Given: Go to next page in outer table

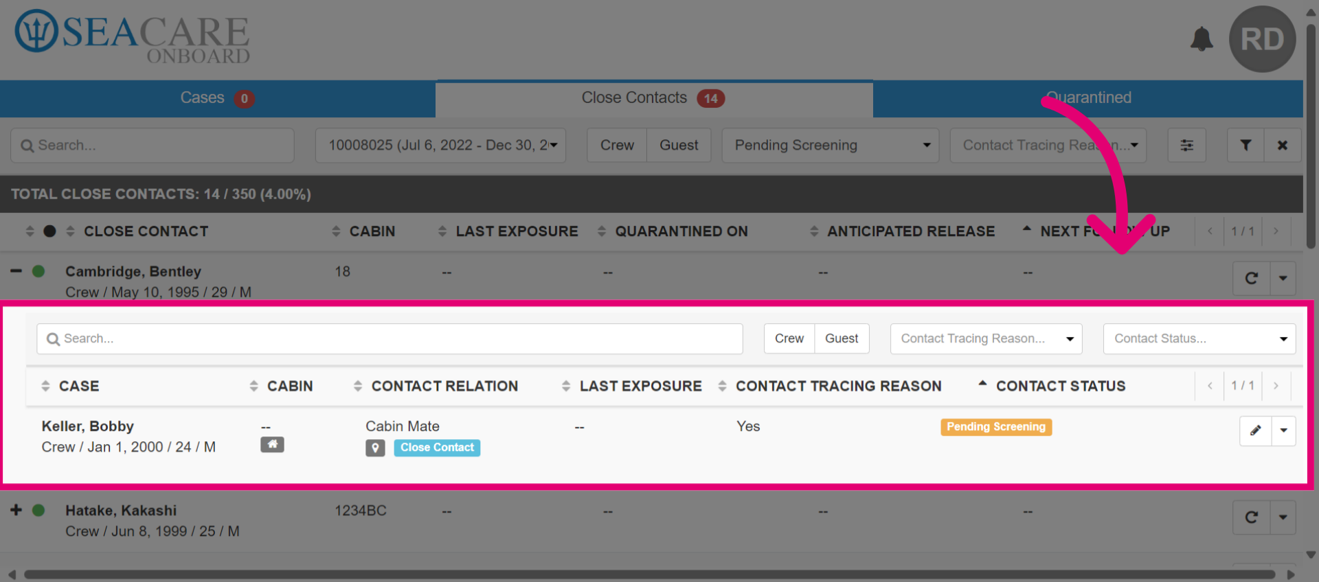Looking at the screenshot, I should (1276, 231).
